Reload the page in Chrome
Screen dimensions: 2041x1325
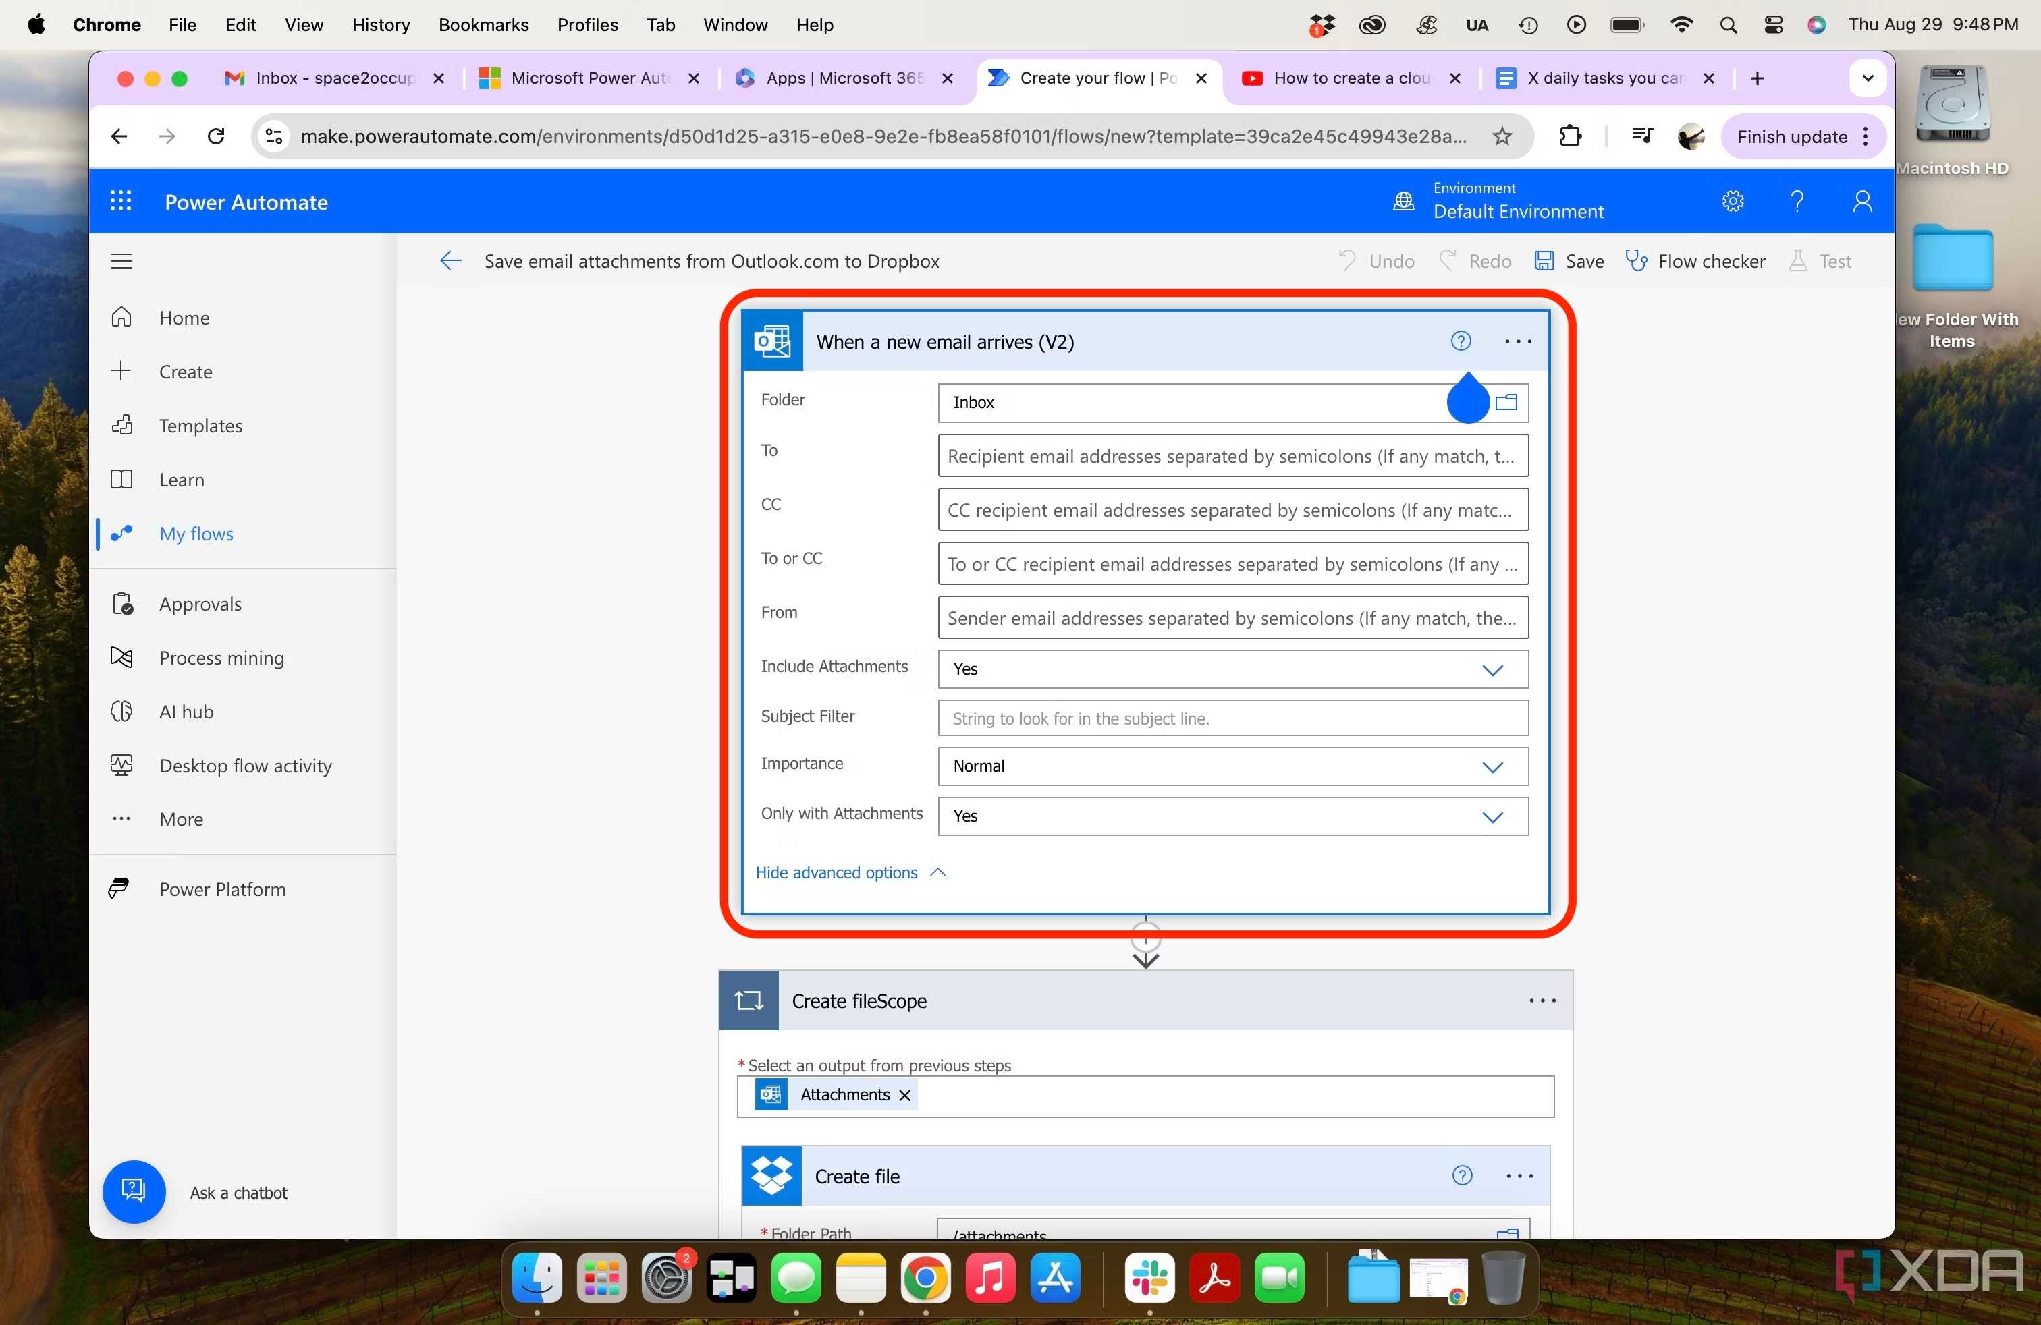[216, 136]
